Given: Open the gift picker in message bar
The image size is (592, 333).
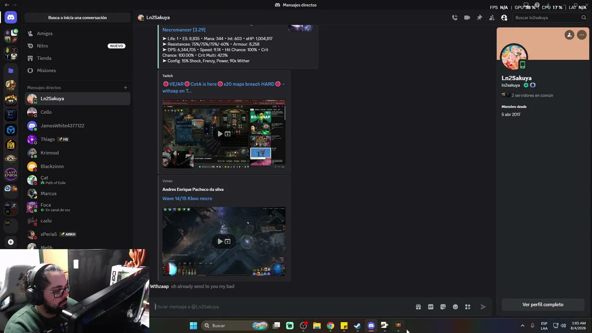Looking at the screenshot, I should coord(418,307).
